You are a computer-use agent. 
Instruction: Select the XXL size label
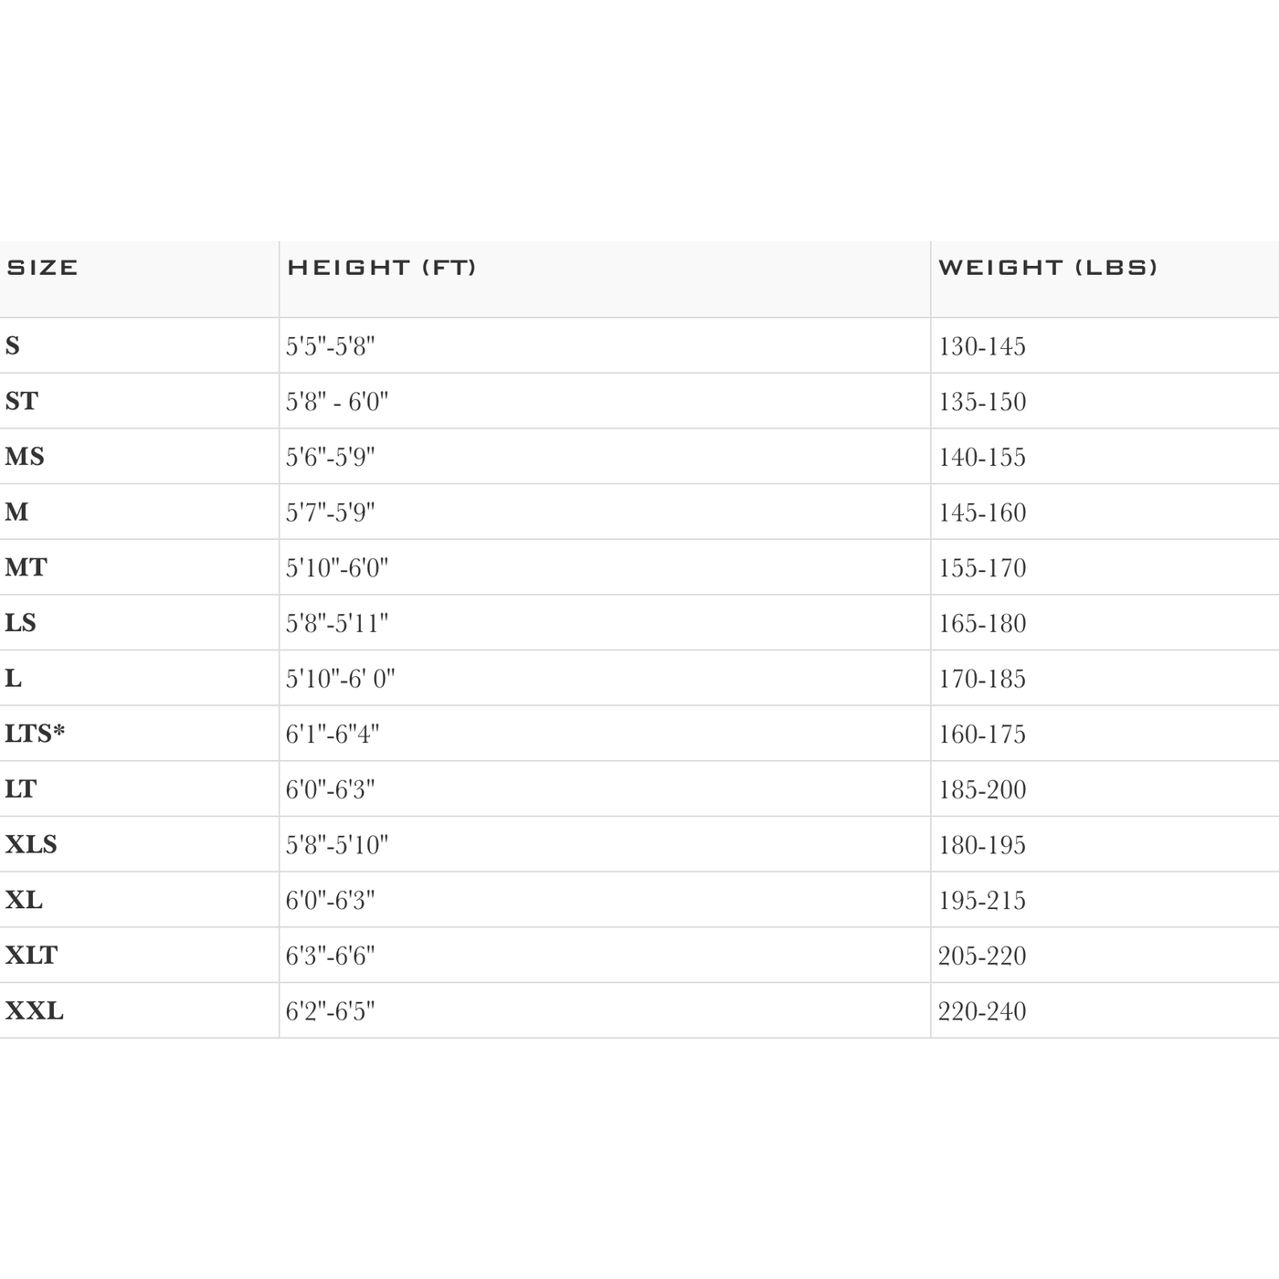click(35, 1010)
